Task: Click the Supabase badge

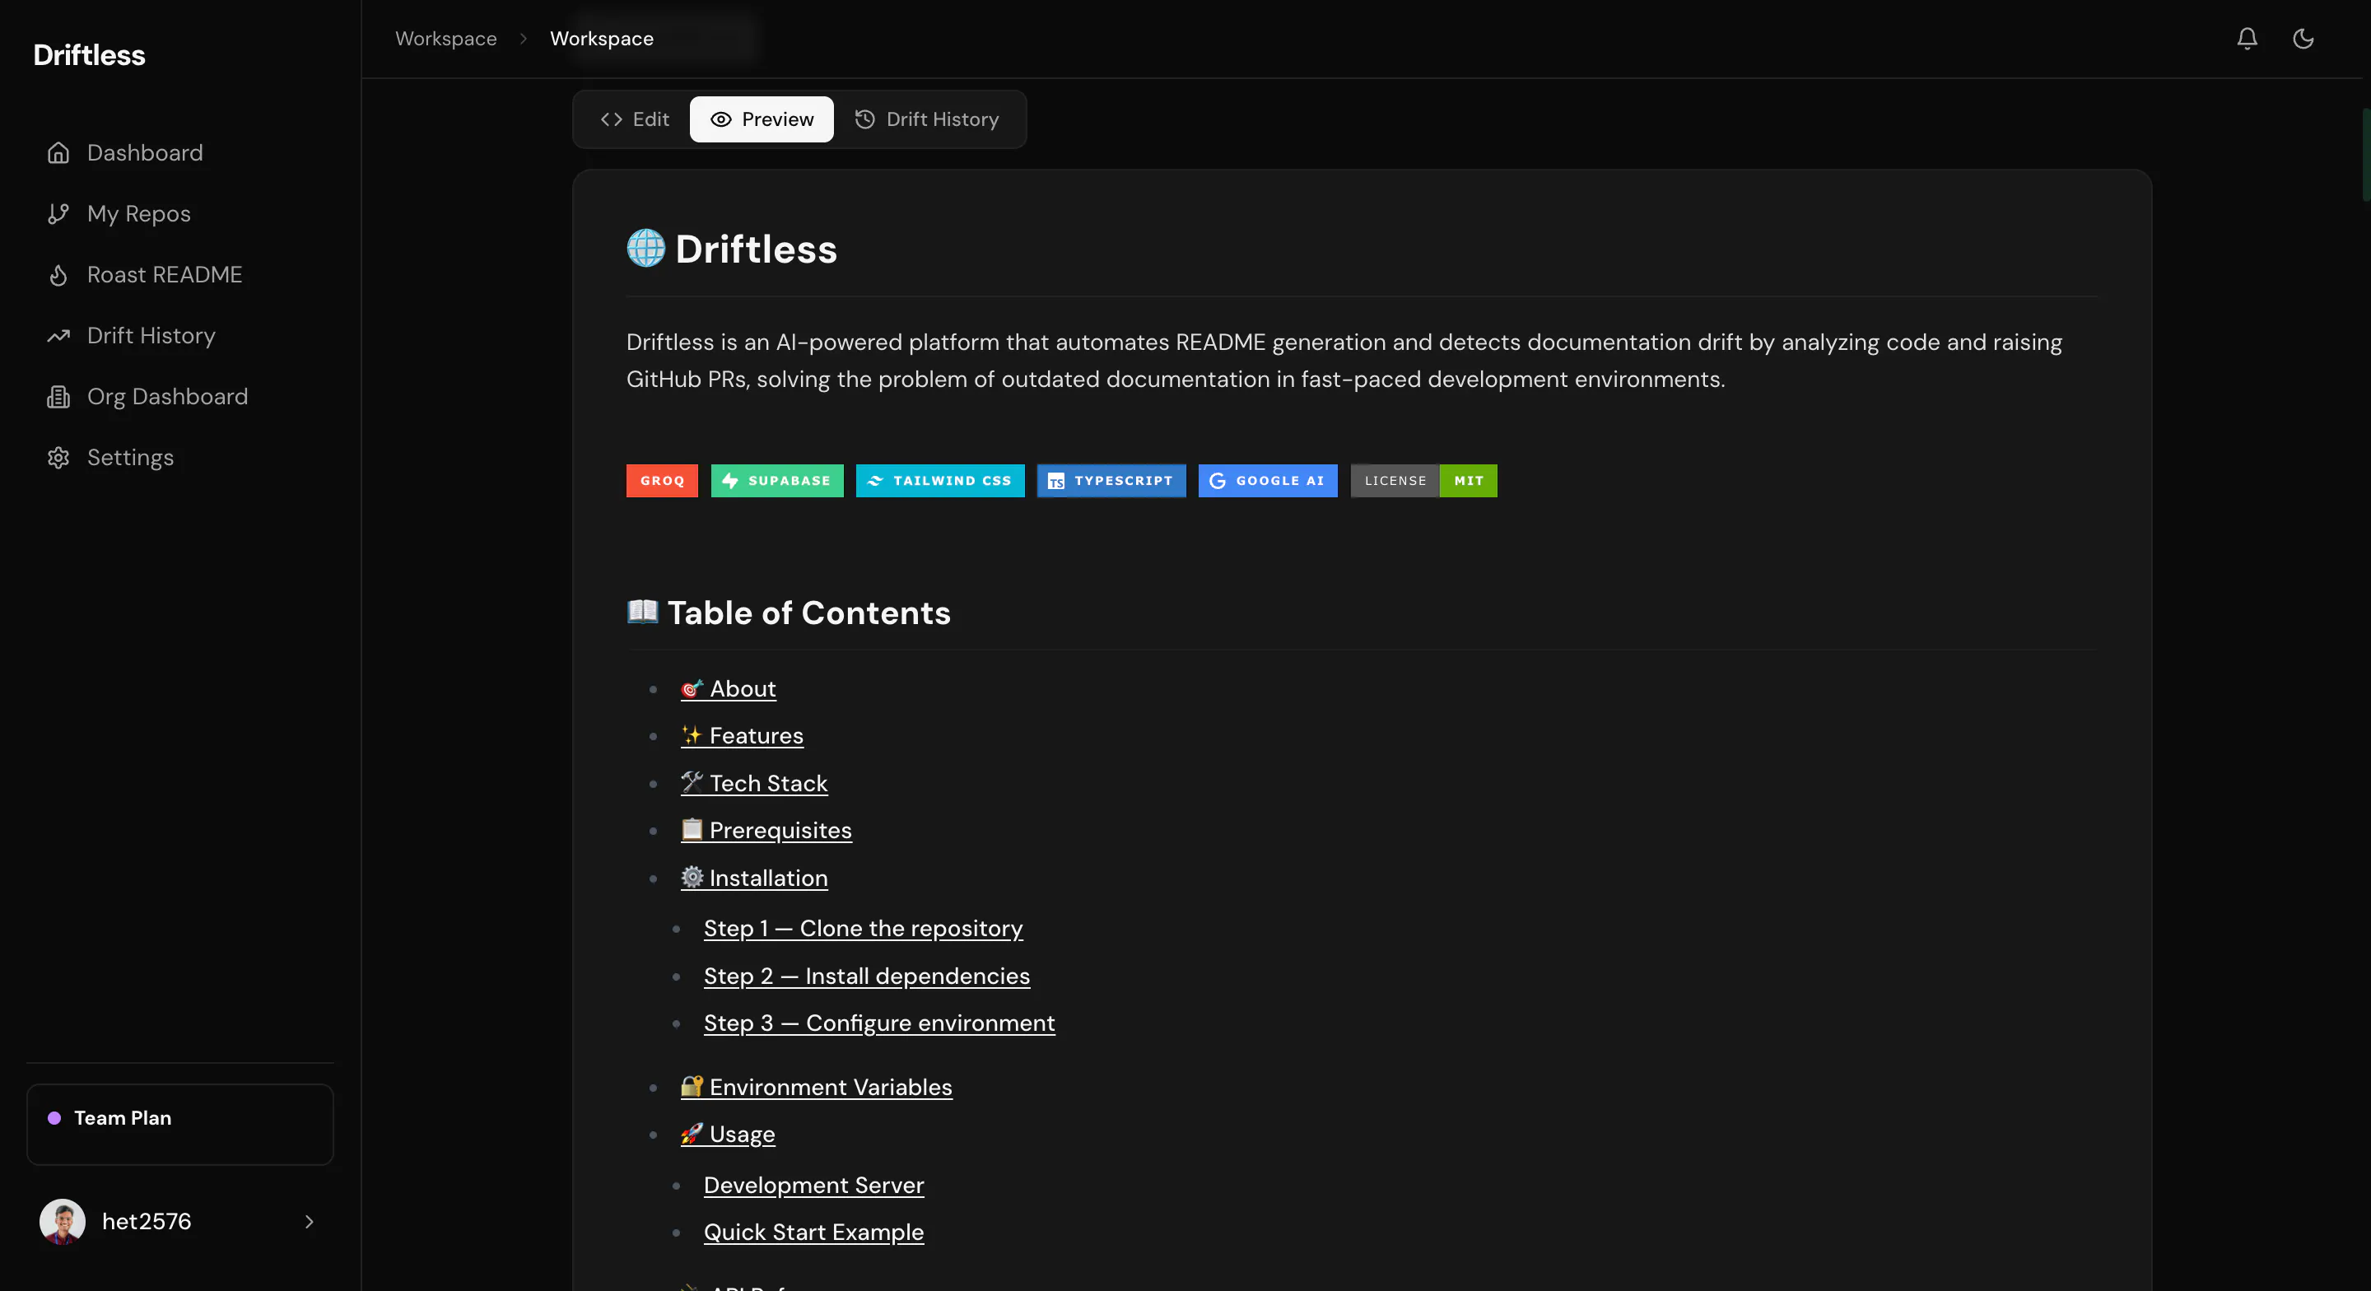Action: click(777, 481)
